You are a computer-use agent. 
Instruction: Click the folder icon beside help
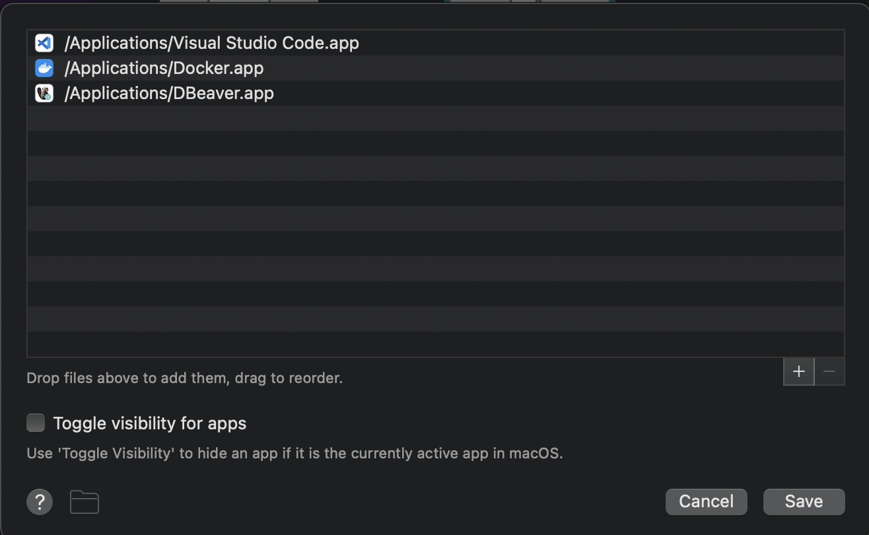85,502
